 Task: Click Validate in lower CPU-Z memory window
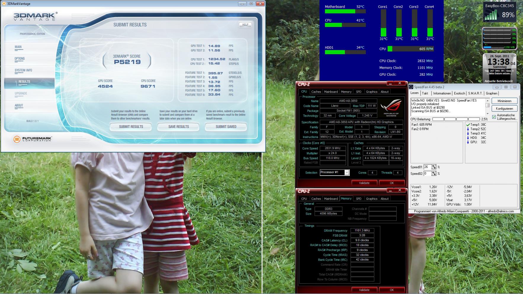click(364, 290)
